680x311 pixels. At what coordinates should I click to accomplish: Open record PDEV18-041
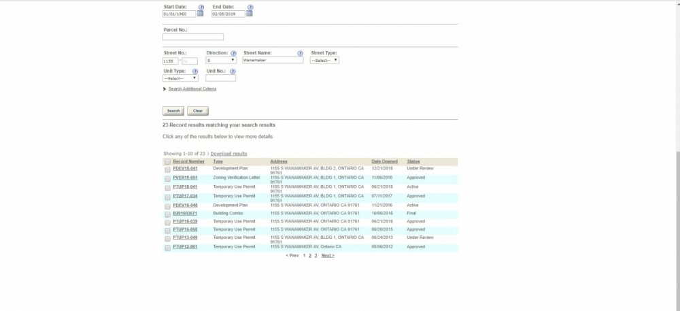(x=185, y=168)
